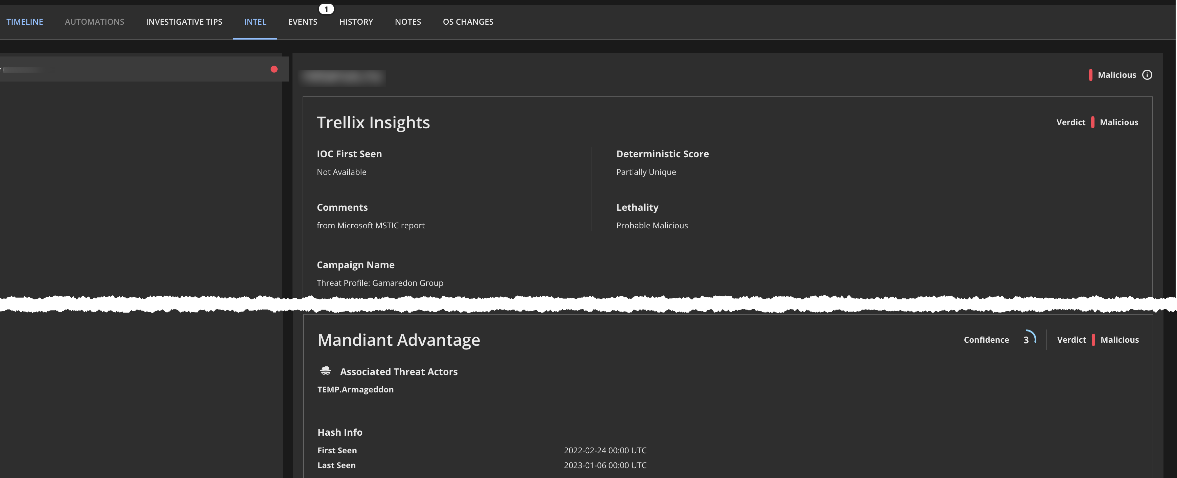Click the Campaign Name label
Viewport: 1177px width, 478px height.
[355, 265]
